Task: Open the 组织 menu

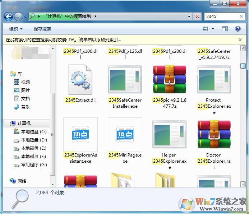Action: click(16, 29)
